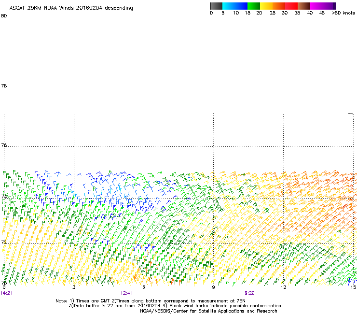Image resolution: width=357 pixels, height=314 pixels.
Task: Click the gray 0-5 knots legend swatch
Action: tap(216, 6)
